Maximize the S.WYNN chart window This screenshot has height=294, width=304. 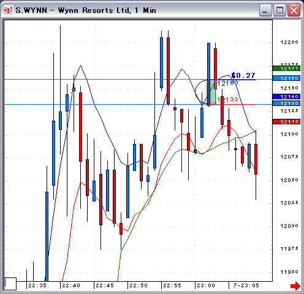[x=279, y=10]
